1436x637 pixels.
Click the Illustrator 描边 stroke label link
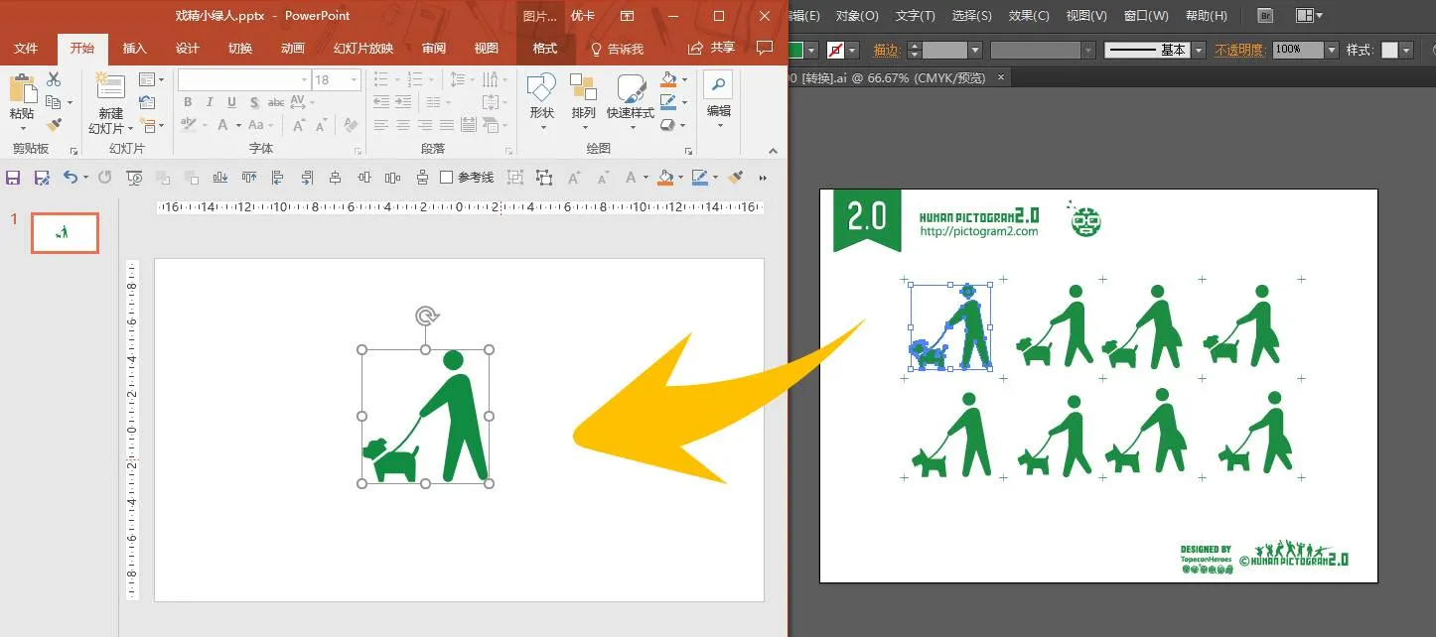(x=886, y=50)
